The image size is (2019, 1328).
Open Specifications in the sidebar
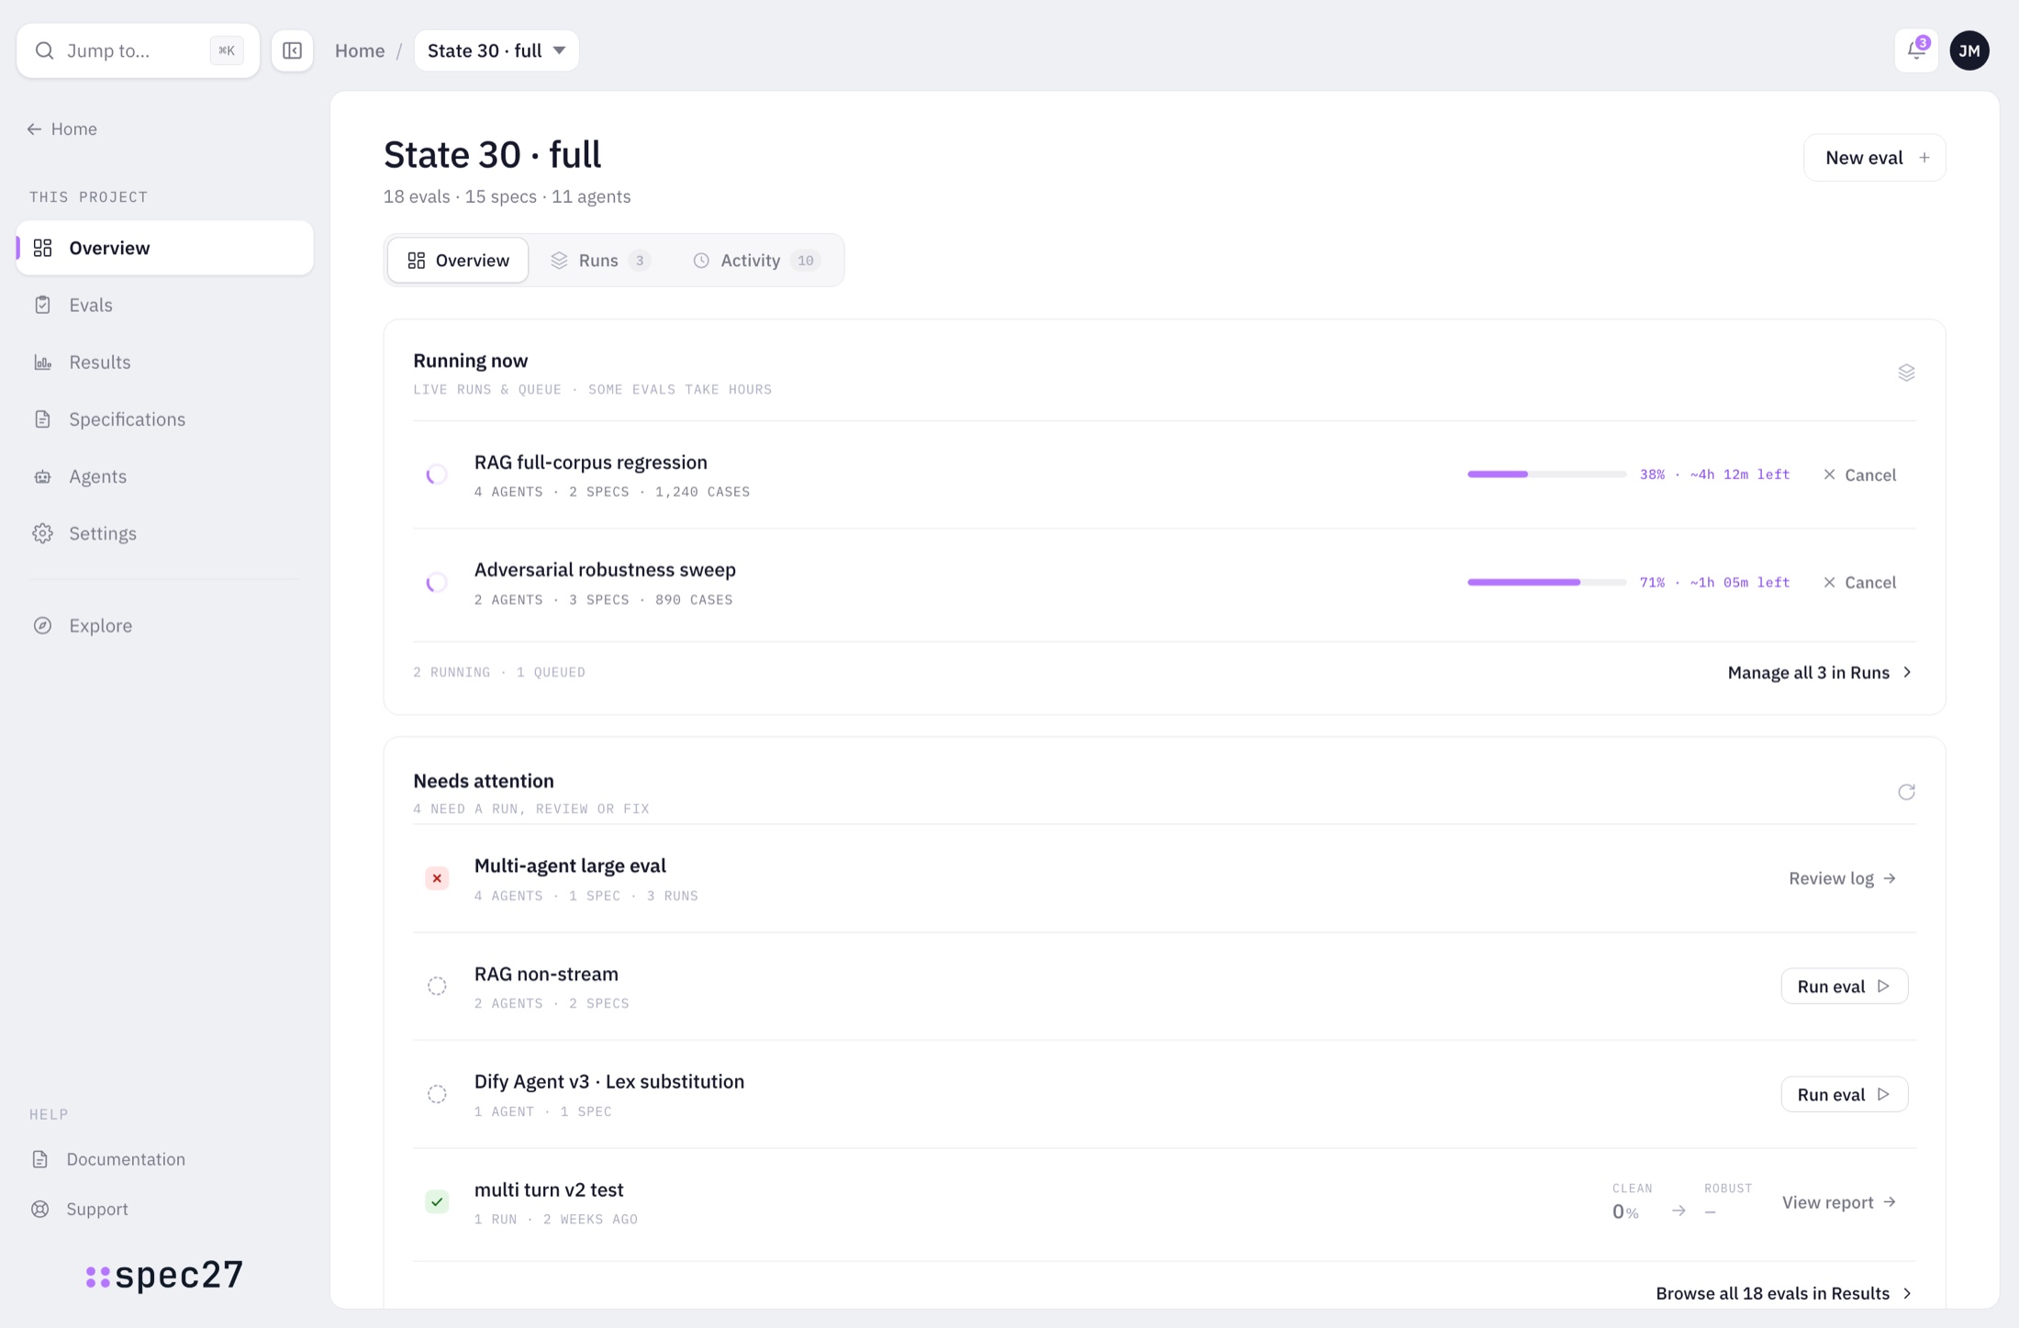point(165,418)
